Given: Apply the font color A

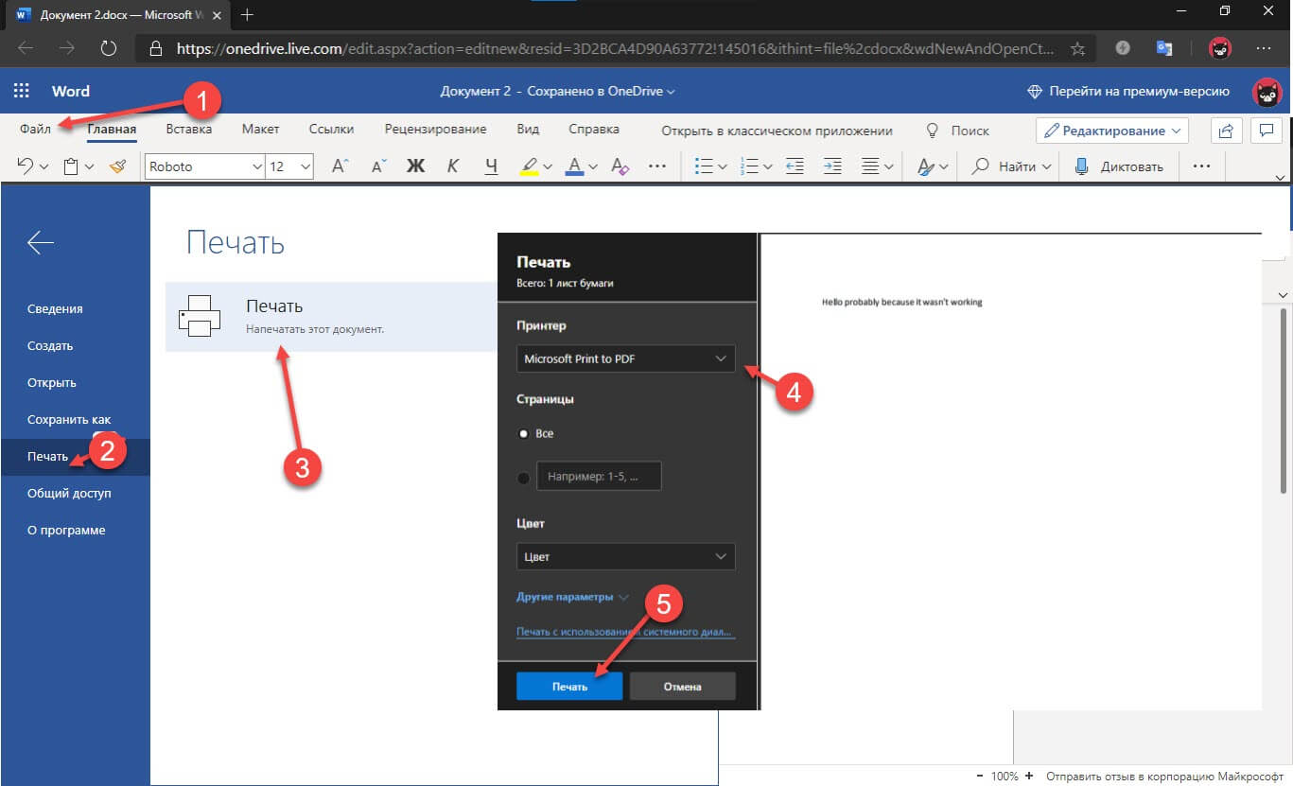Looking at the screenshot, I should tap(574, 166).
